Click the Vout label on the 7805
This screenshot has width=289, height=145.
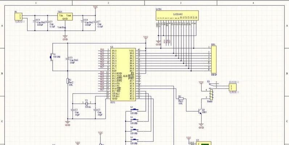click(69, 16)
